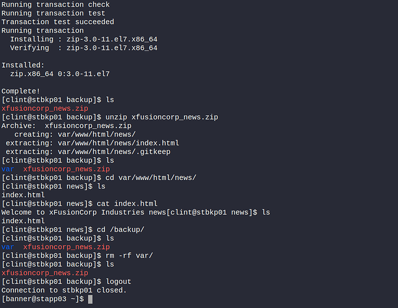
Task: Click the 'Complete!' output line
Action: point(21,91)
